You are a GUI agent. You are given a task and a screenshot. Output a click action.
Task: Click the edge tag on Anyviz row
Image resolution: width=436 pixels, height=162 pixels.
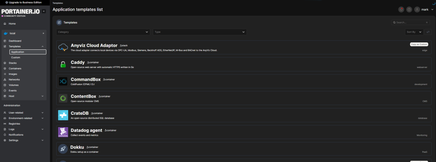click(x=425, y=50)
